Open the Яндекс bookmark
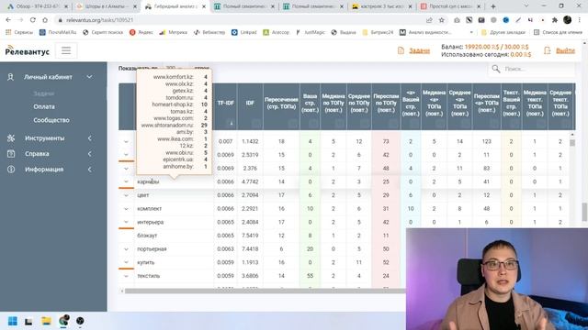The height and width of the screenshot is (330, 588). 141,33
